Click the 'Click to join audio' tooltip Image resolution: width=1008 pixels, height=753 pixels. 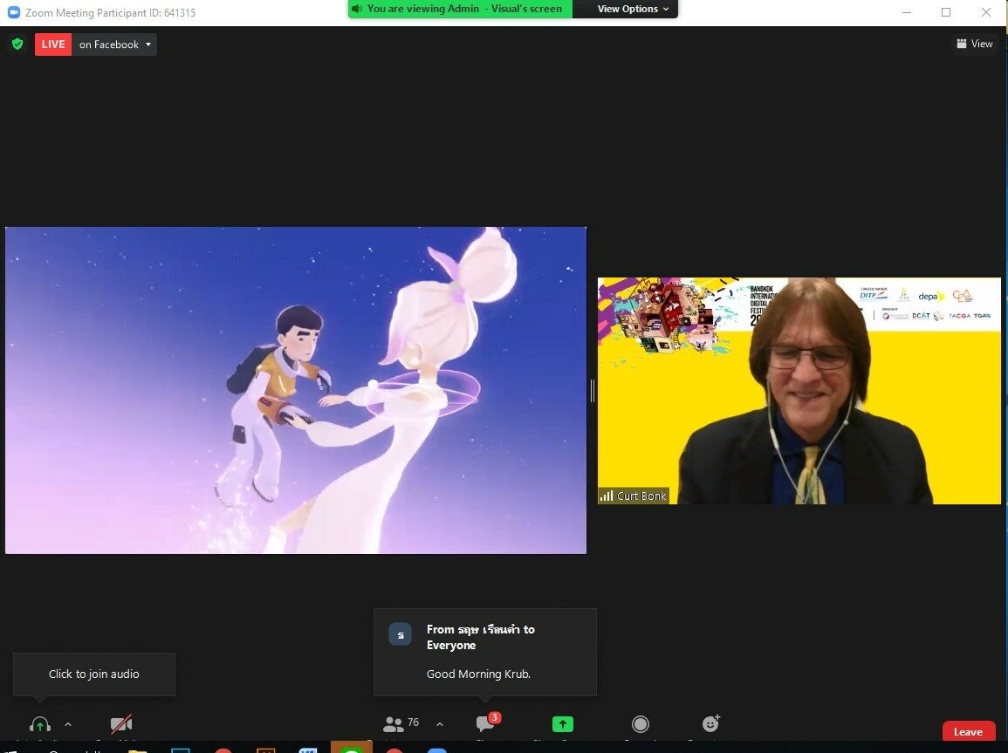point(94,674)
